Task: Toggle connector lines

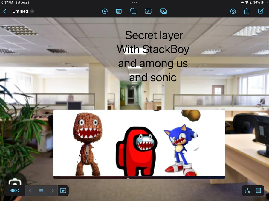Action: pyautogui.click(x=247, y=190)
